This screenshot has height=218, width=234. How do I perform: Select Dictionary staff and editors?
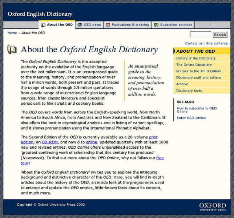click(x=198, y=78)
